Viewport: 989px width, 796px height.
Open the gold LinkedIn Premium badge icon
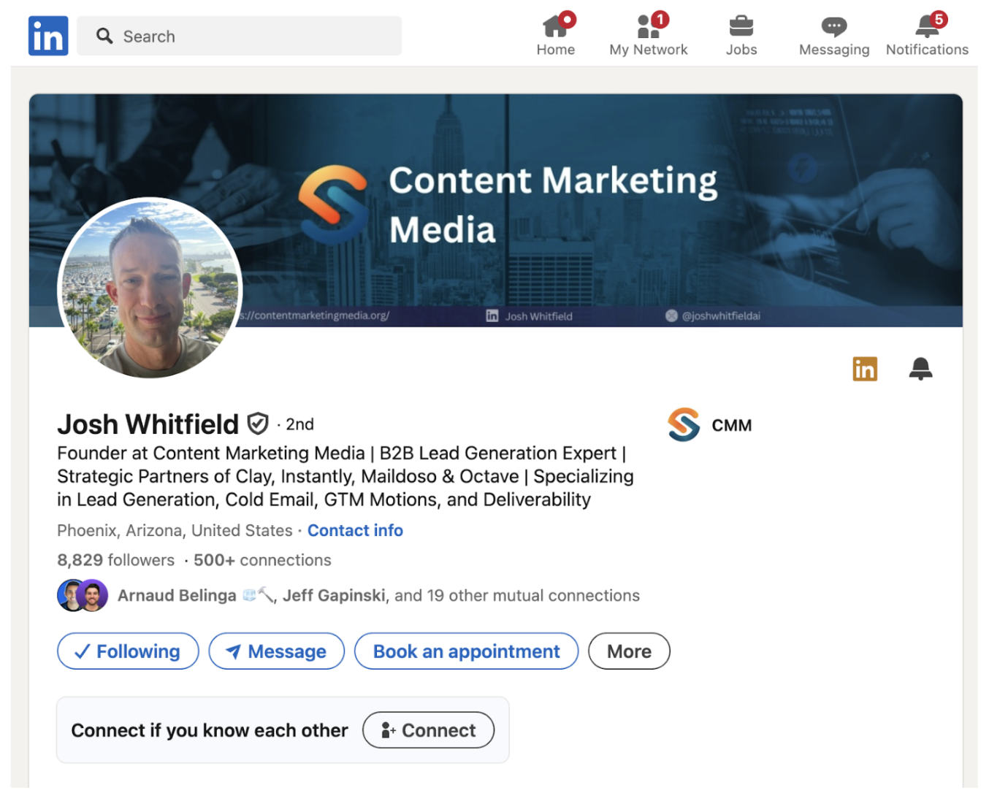click(865, 369)
